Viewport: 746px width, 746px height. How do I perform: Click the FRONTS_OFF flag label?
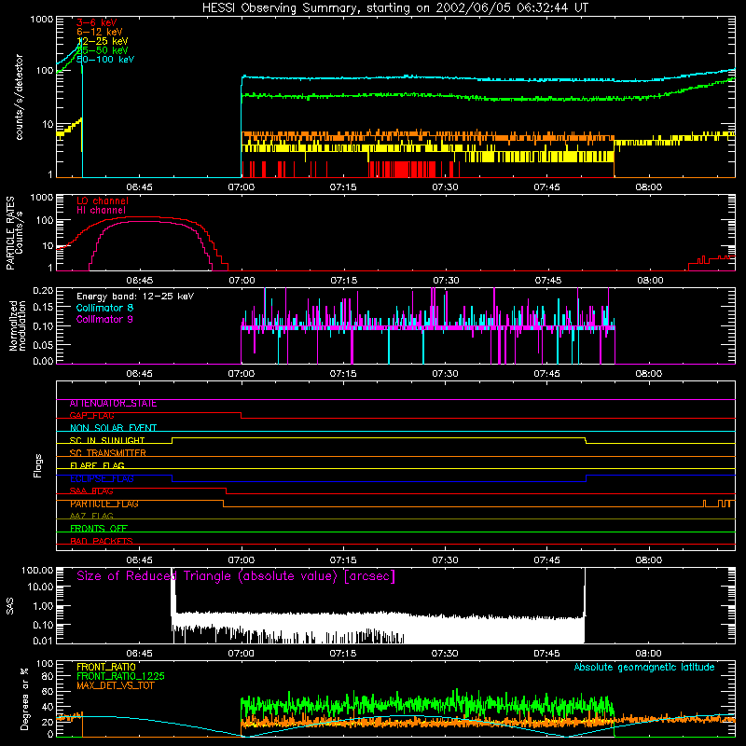click(99, 529)
